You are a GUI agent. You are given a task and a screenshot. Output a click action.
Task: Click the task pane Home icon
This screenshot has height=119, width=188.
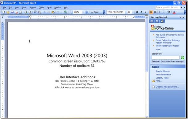point(162,21)
